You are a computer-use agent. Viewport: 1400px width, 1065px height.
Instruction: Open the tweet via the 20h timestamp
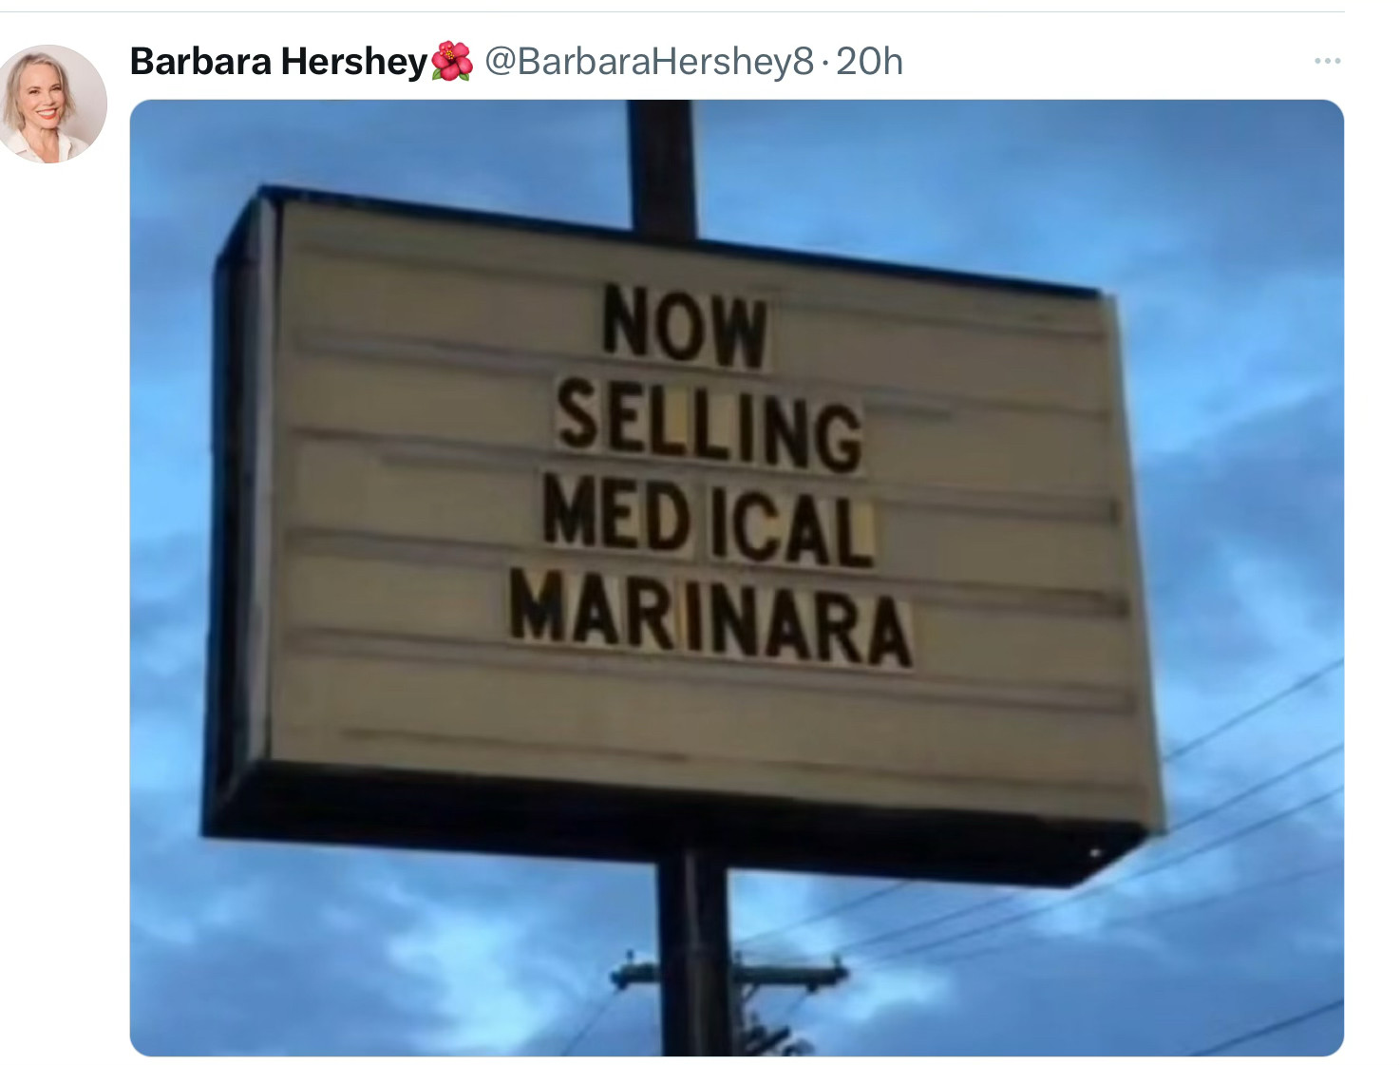(x=869, y=62)
